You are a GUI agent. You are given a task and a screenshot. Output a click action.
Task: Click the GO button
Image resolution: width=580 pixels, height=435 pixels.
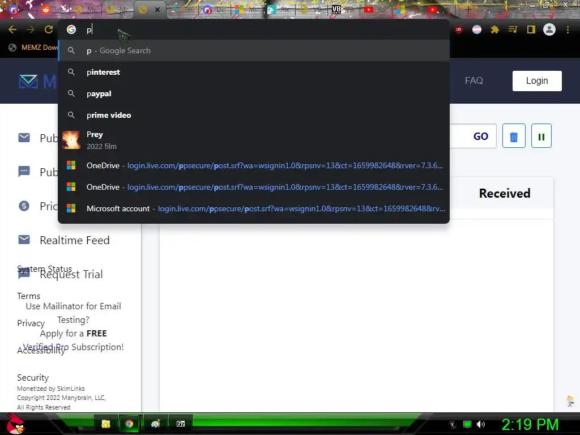pyautogui.click(x=480, y=136)
